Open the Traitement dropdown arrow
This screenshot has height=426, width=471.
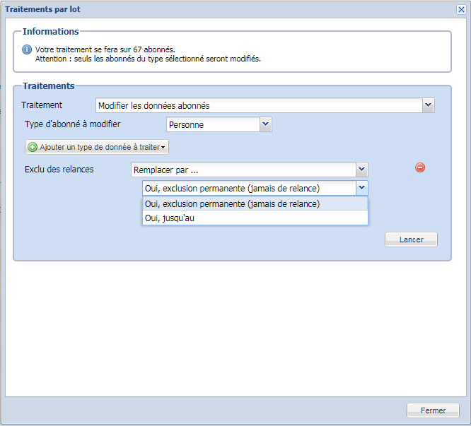coord(428,105)
